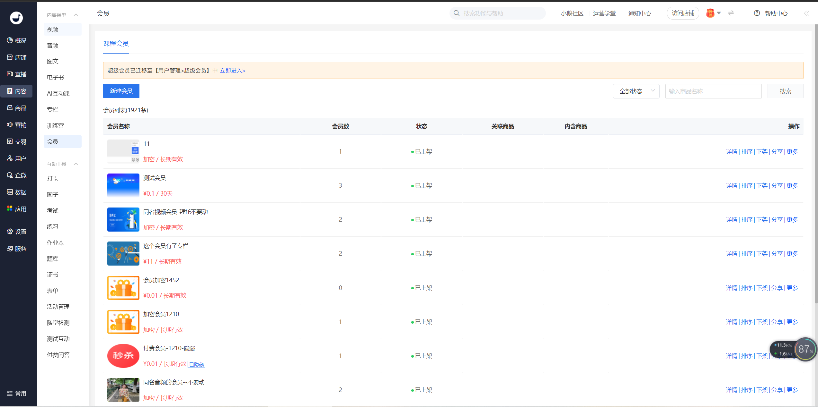Click the network speed floating widget
Viewport: 818px width, 407px height.
pyautogui.click(x=793, y=349)
